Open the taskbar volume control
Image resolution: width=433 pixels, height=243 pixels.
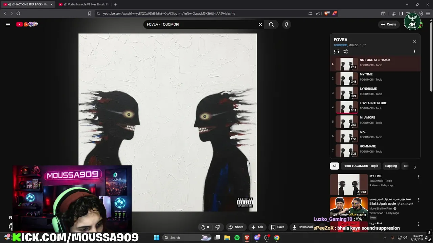click(405, 238)
